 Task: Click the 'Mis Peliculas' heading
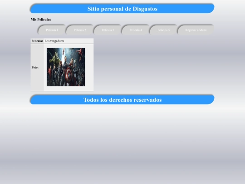41,20
